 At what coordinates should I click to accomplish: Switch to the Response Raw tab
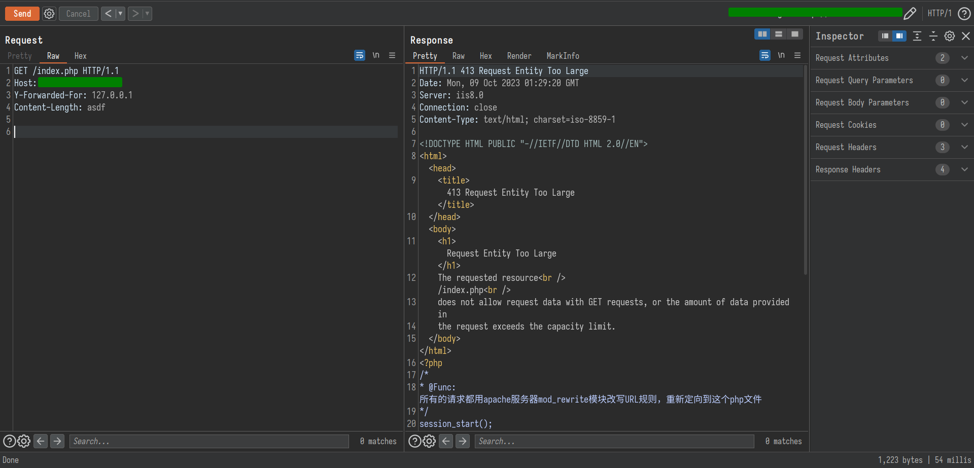[459, 56]
